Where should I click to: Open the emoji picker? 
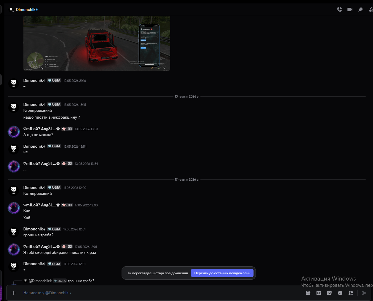(340, 293)
